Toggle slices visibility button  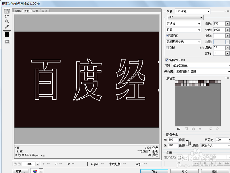pos(7,42)
